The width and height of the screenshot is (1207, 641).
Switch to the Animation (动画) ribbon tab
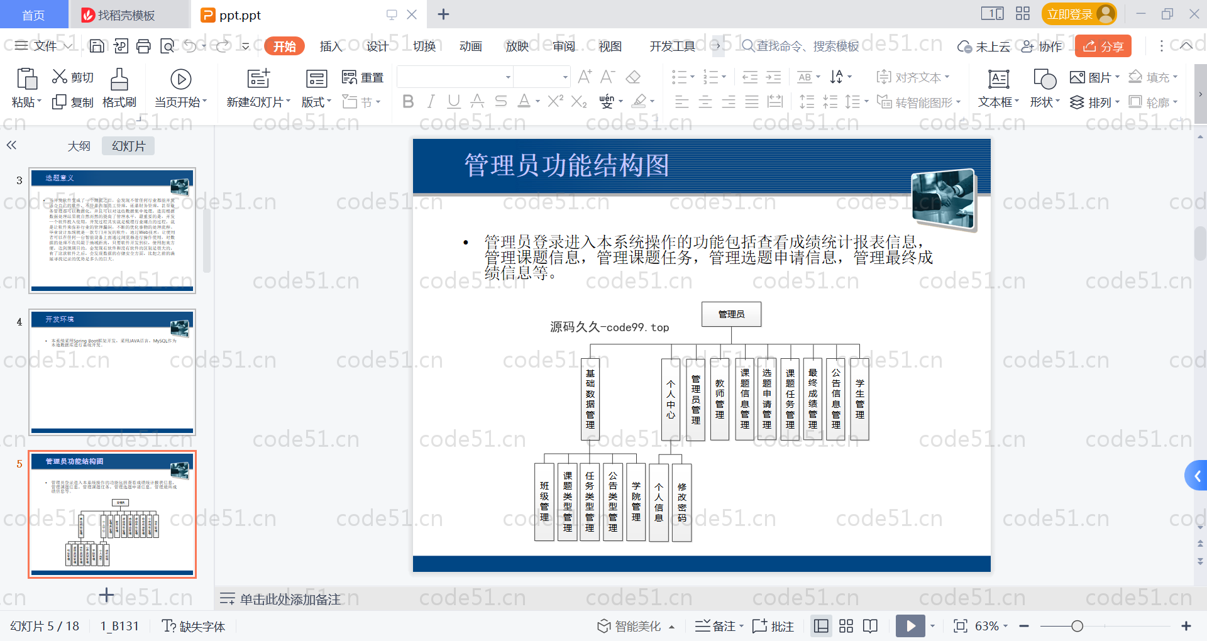pyautogui.click(x=471, y=46)
